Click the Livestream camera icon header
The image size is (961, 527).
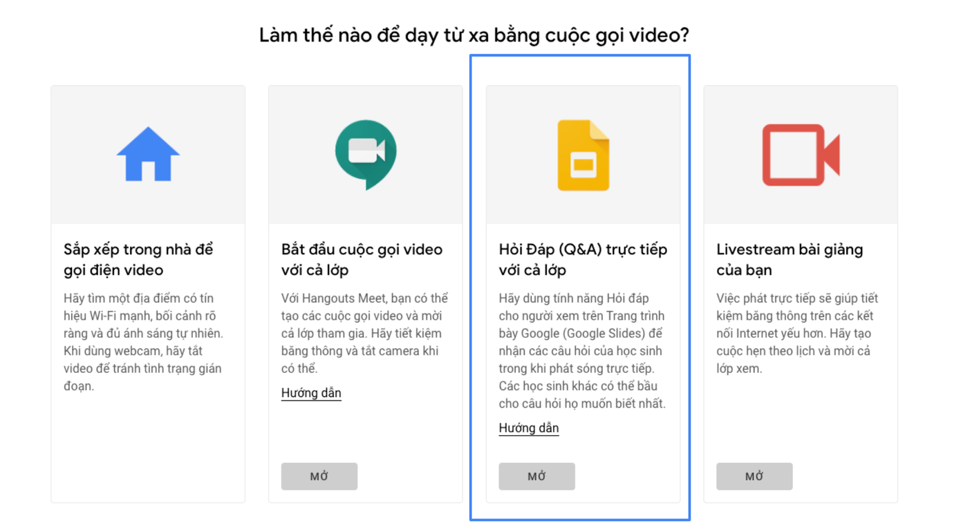[800, 153]
